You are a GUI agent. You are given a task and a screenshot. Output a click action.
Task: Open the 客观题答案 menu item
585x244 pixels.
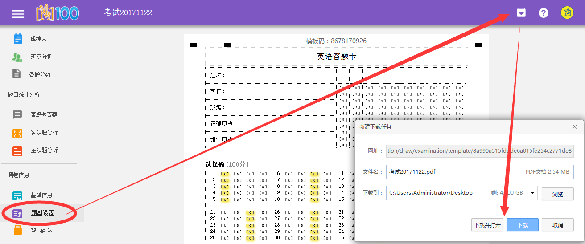click(44, 115)
